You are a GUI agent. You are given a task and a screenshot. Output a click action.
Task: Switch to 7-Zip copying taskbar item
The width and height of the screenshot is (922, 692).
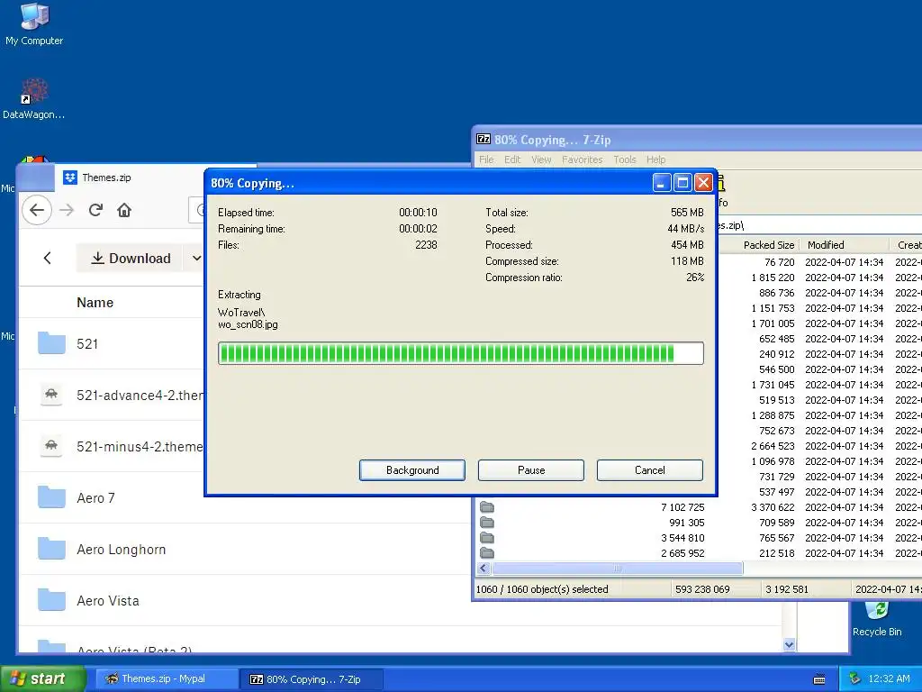coord(312,678)
